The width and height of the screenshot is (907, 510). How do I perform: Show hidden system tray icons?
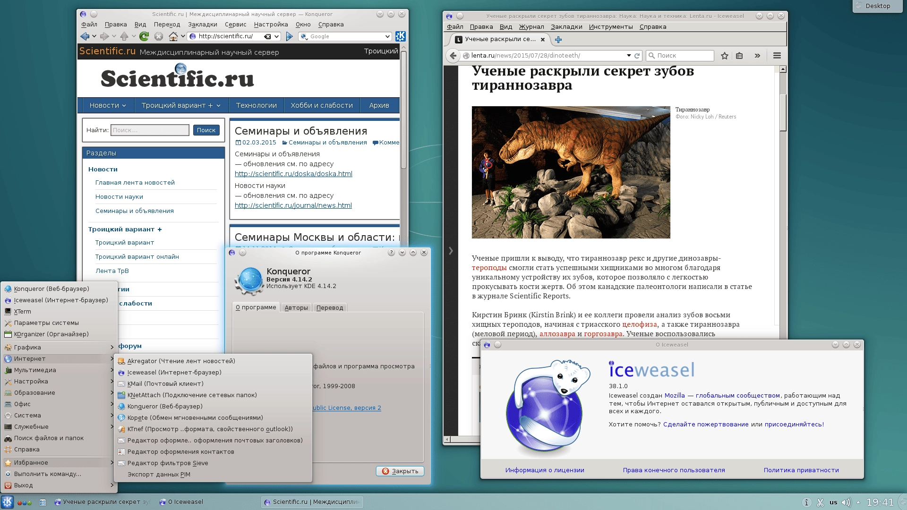[858, 502]
